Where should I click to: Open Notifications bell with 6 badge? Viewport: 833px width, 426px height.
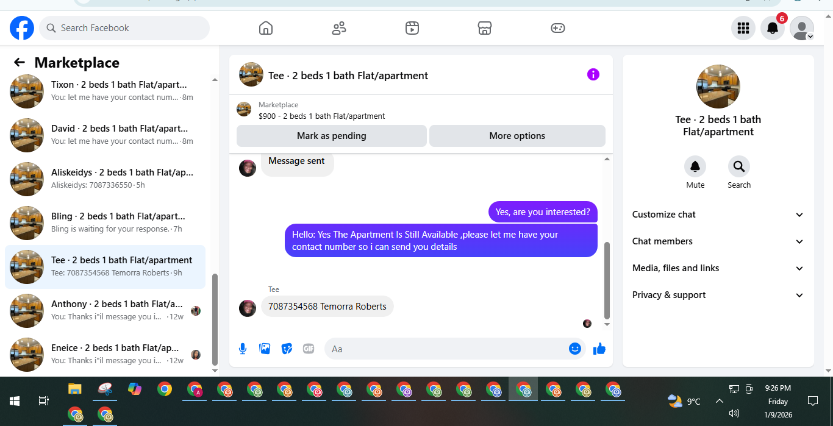tap(773, 28)
